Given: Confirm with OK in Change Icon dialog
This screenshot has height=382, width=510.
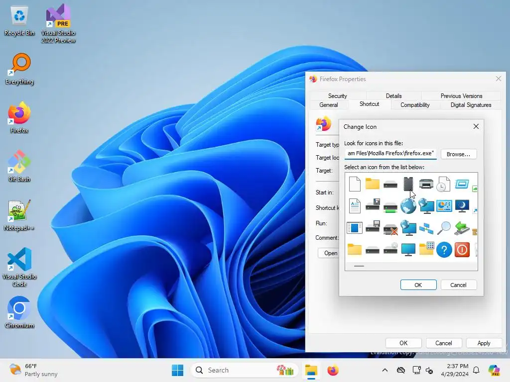Looking at the screenshot, I should tap(418, 285).
